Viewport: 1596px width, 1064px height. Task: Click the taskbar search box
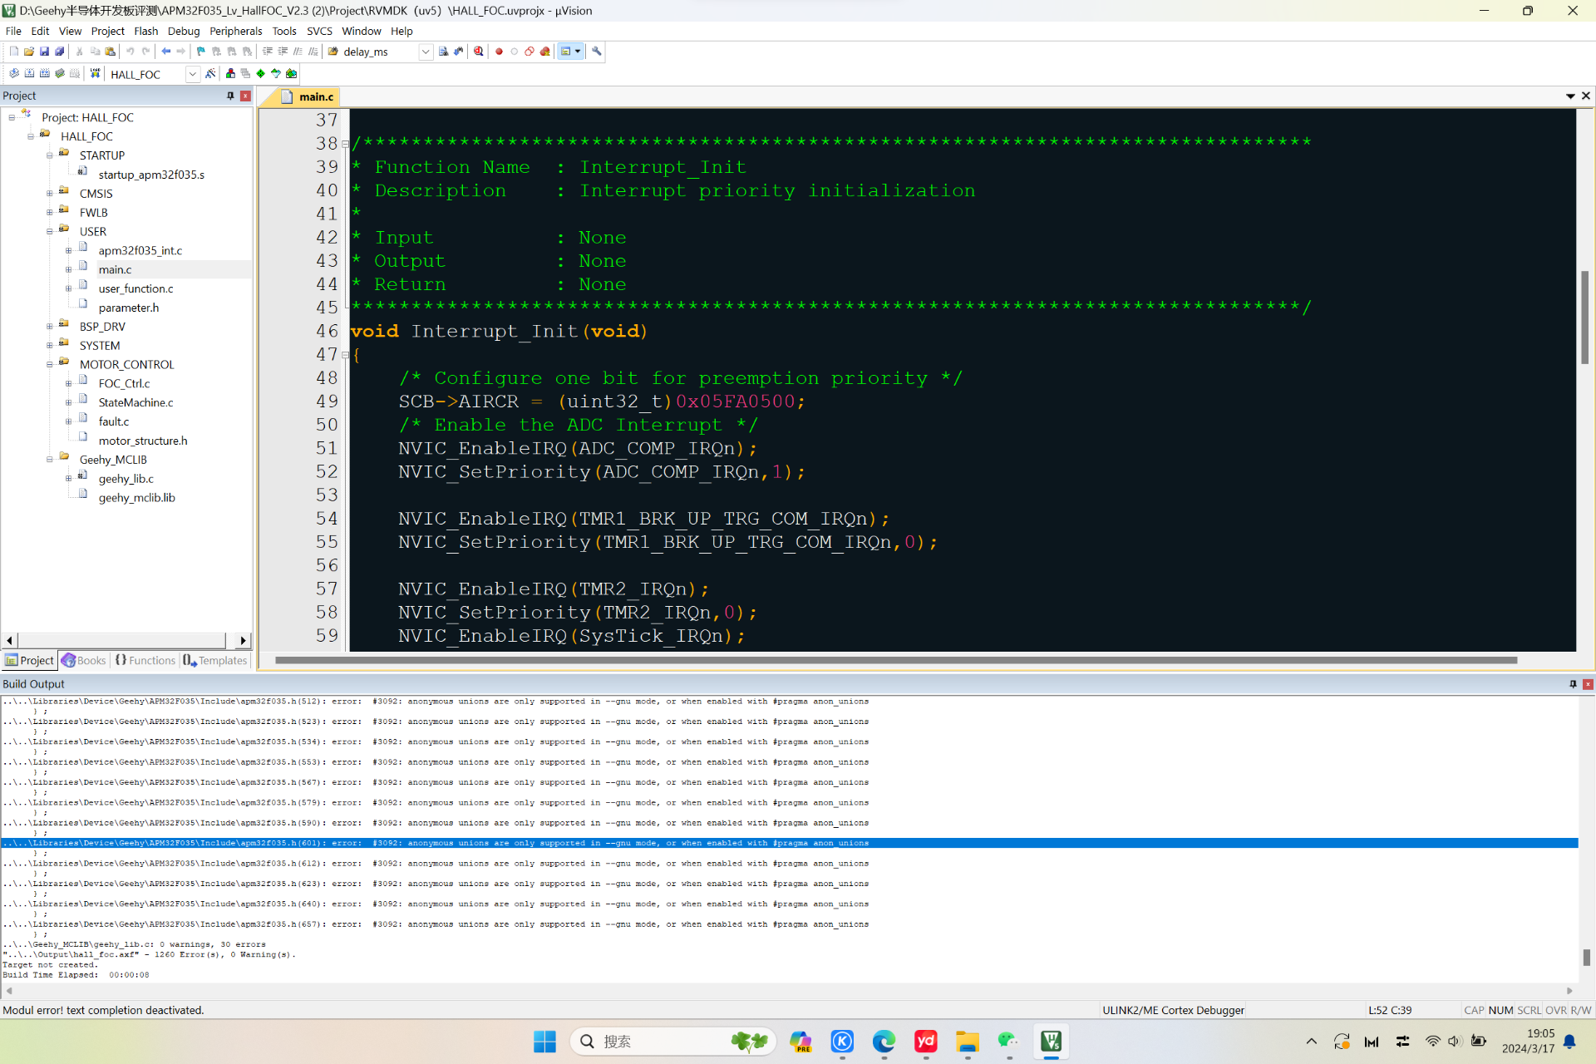673,1042
